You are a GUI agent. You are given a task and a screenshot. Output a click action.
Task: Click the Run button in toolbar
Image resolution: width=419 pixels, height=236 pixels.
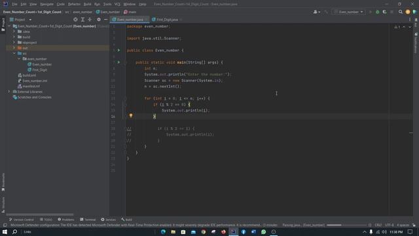pos(371,12)
